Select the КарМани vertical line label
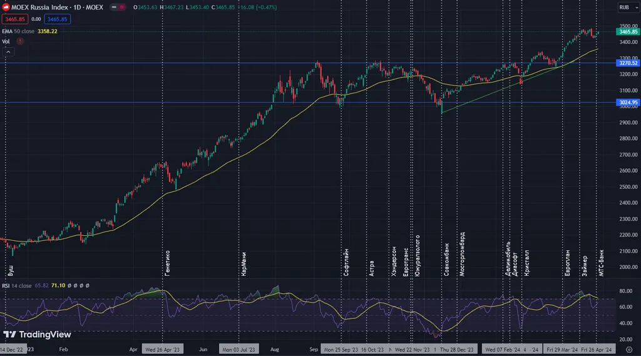 pyautogui.click(x=244, y=264)
